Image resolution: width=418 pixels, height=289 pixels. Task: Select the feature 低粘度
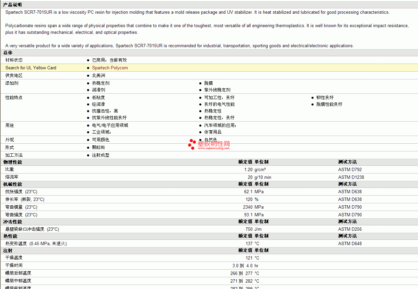pos(98,97)
